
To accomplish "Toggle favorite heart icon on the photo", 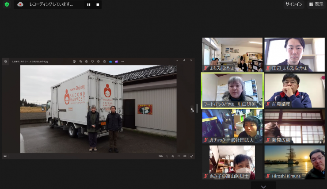I will (x=92, y=62).
